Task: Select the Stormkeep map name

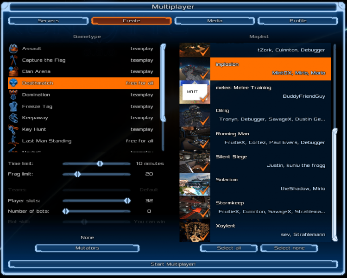Action: click(x=230, y=203)
